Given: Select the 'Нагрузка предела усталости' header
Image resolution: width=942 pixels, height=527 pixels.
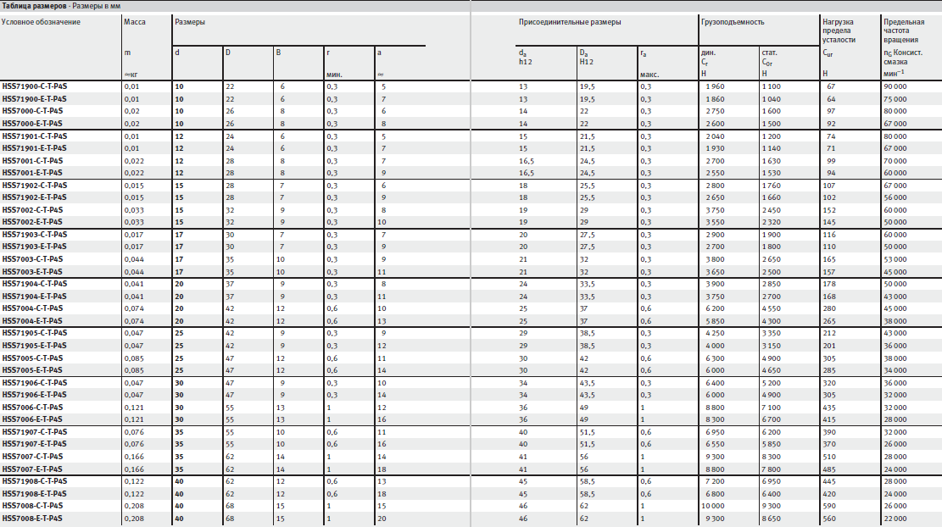Looking at the screenshot, I should (839, 31).
